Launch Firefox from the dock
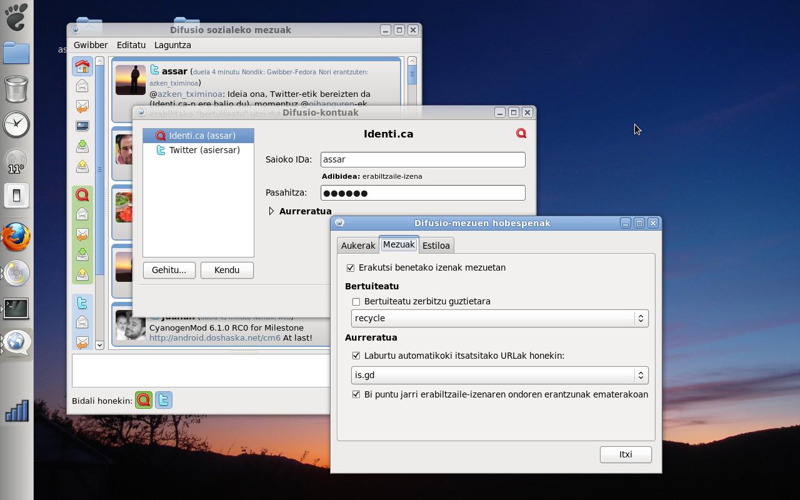The width and height of the screenshot is (800, 500). click(x=16, y=237)
